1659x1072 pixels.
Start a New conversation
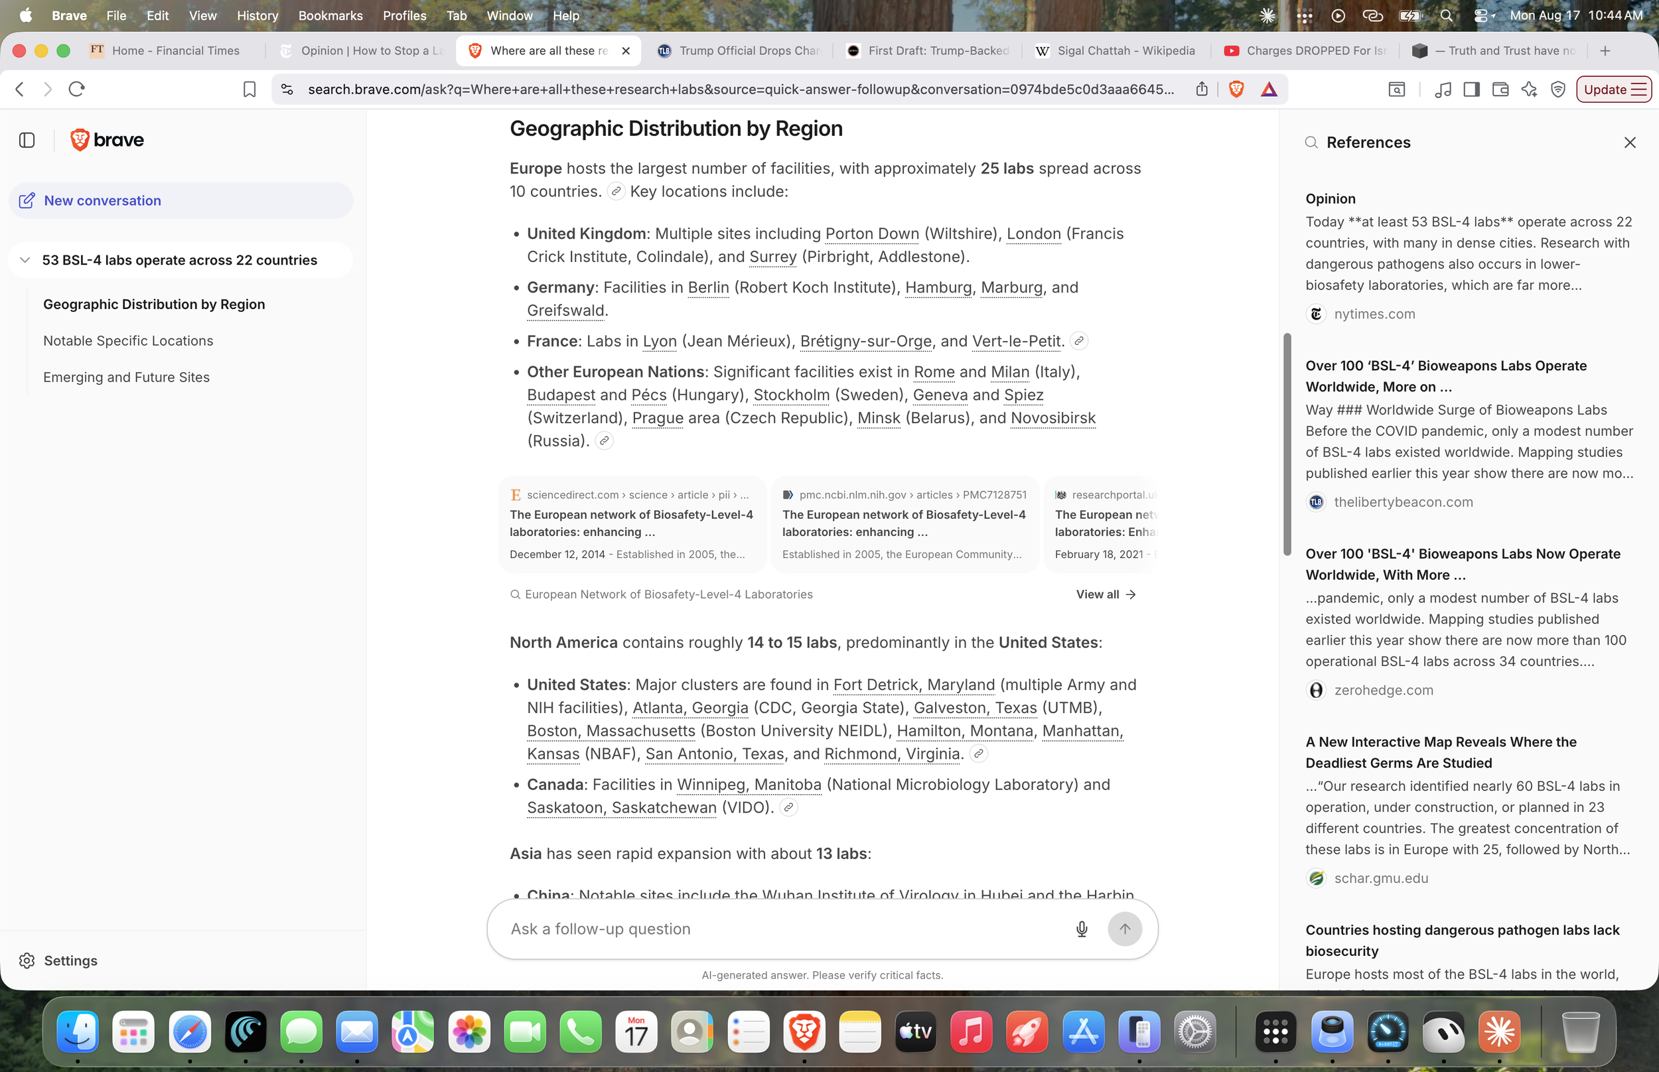click(x=181, y=200)
